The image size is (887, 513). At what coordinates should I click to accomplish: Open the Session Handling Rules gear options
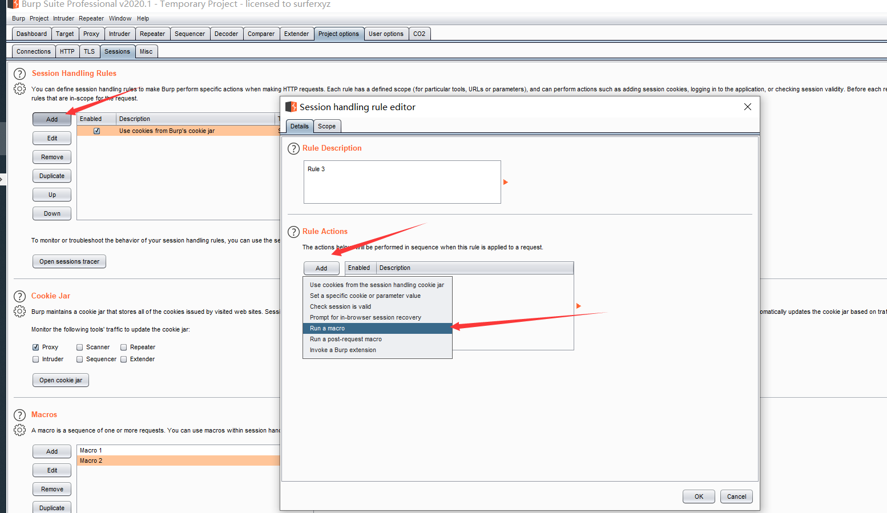[x=19, y=88]
